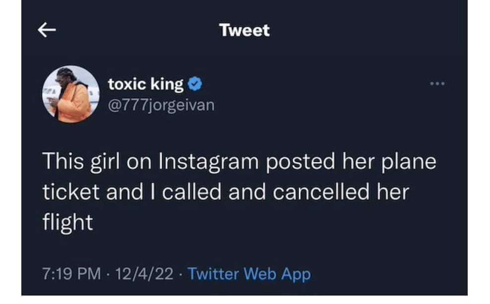Screen dimensions: 490x304
Task: Click the word "called" in the tweet
Action: point(192,192)
